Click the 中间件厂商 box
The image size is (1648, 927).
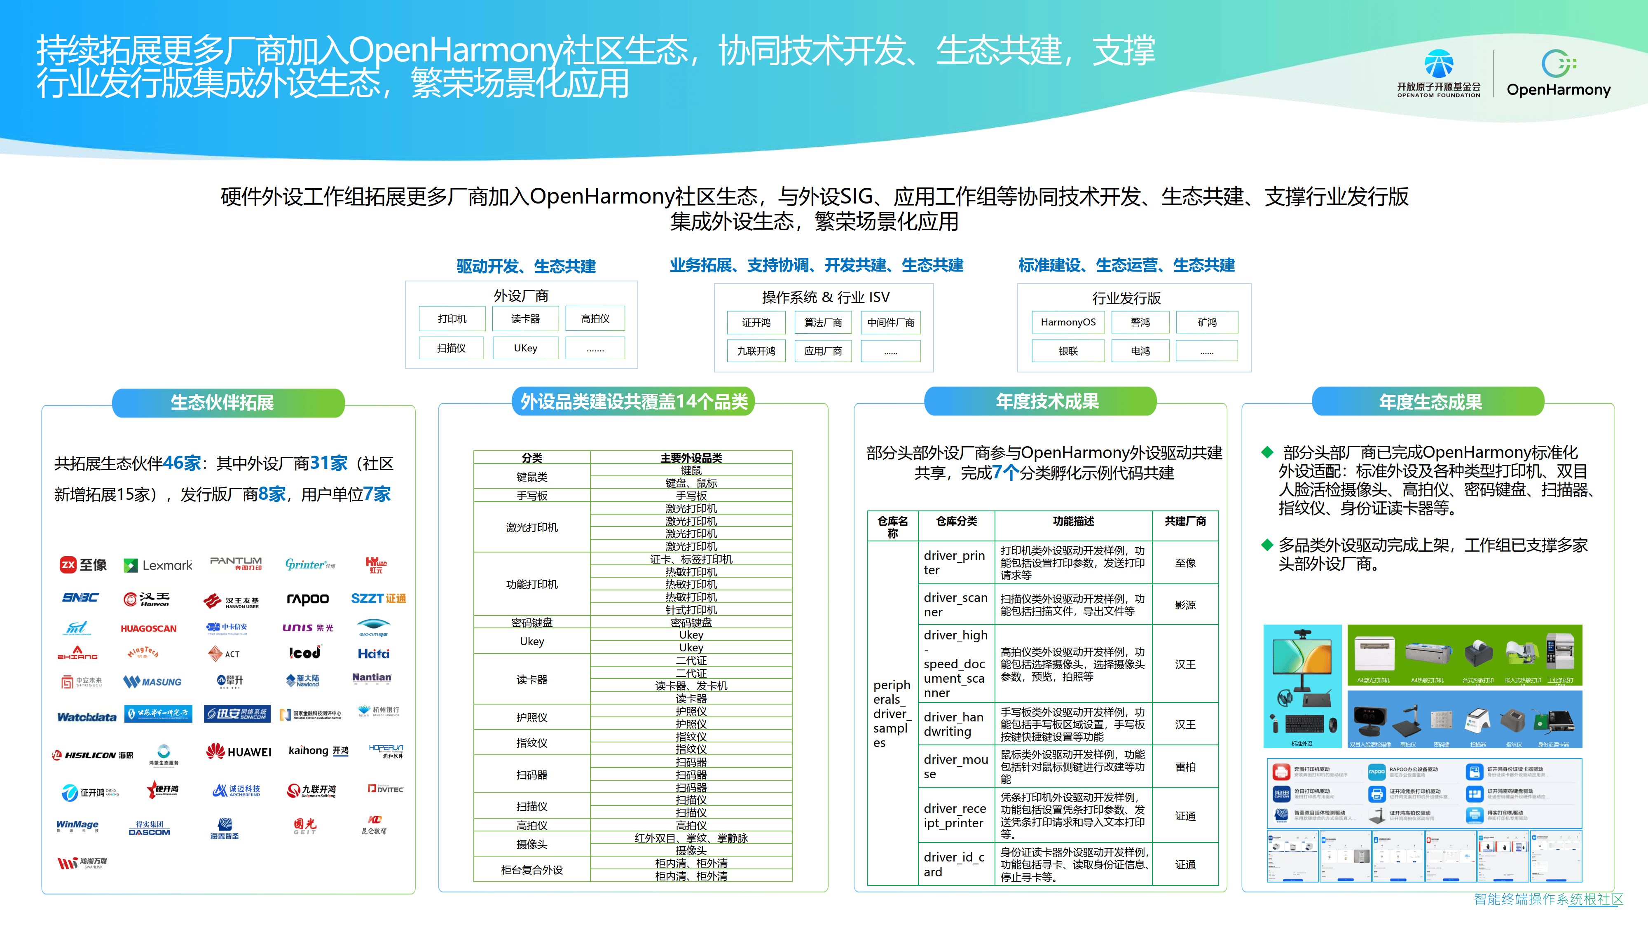pos(890,323)
